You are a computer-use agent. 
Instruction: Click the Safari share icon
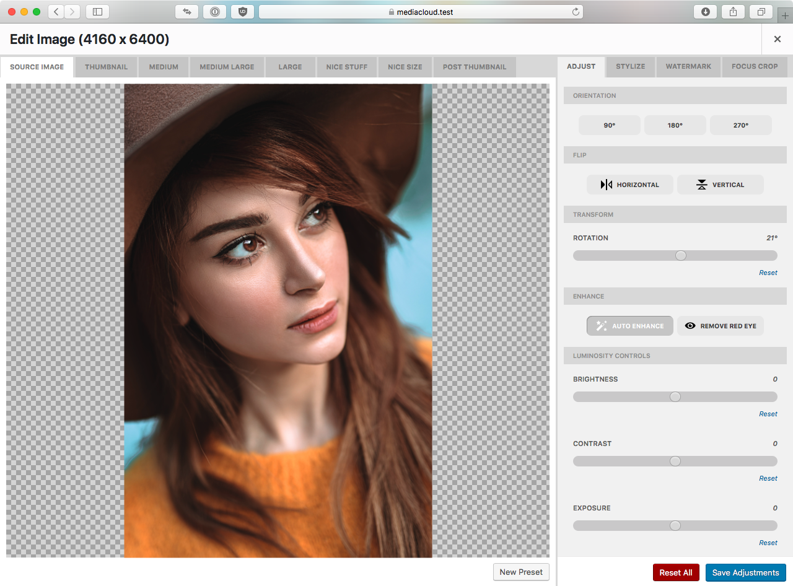click(733, 12)
